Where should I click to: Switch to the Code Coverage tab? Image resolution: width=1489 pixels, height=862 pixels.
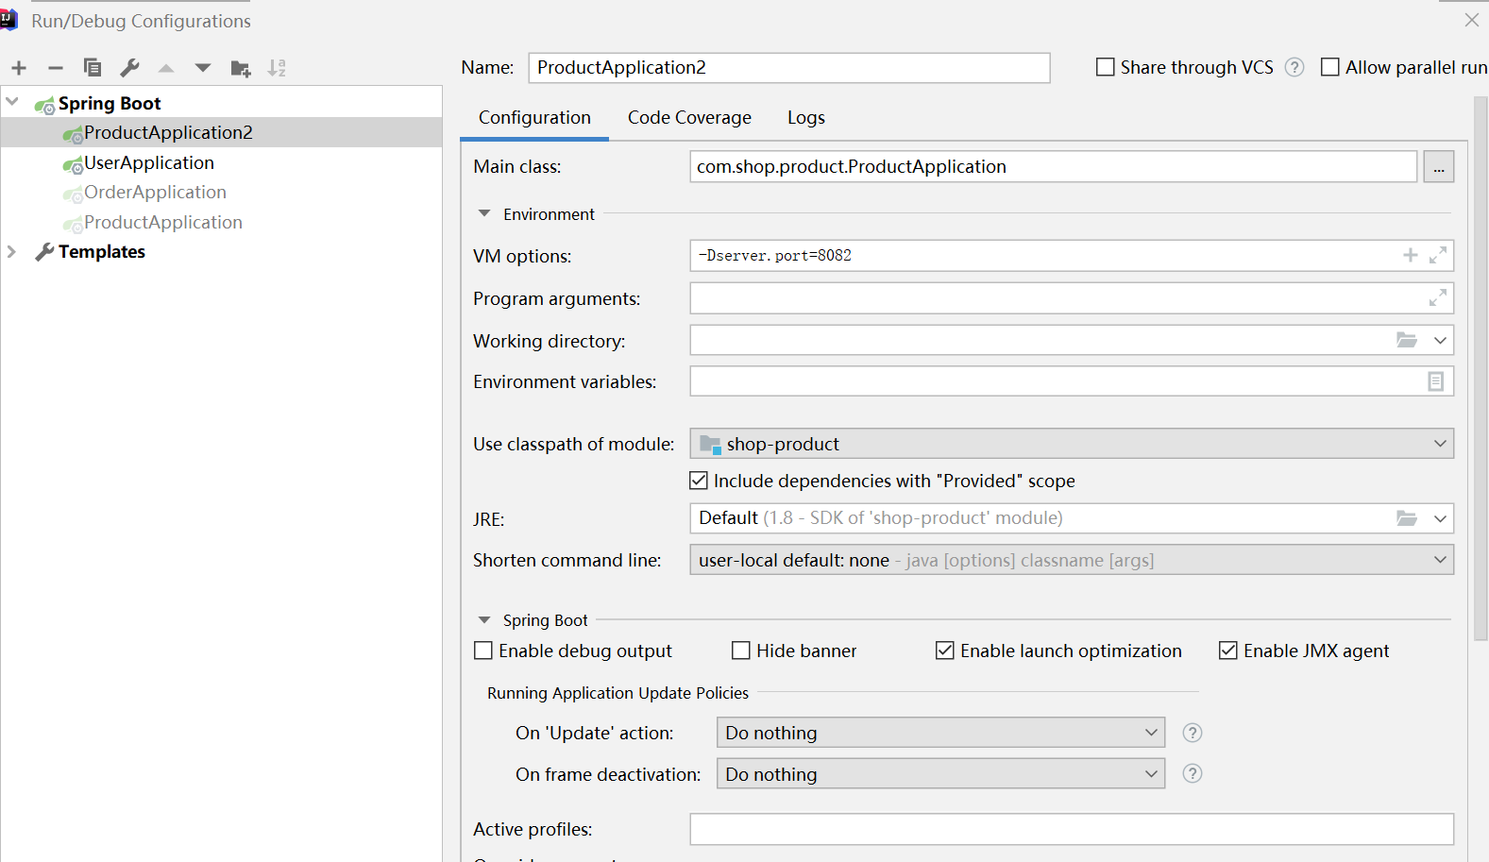[x=689, y=117]
